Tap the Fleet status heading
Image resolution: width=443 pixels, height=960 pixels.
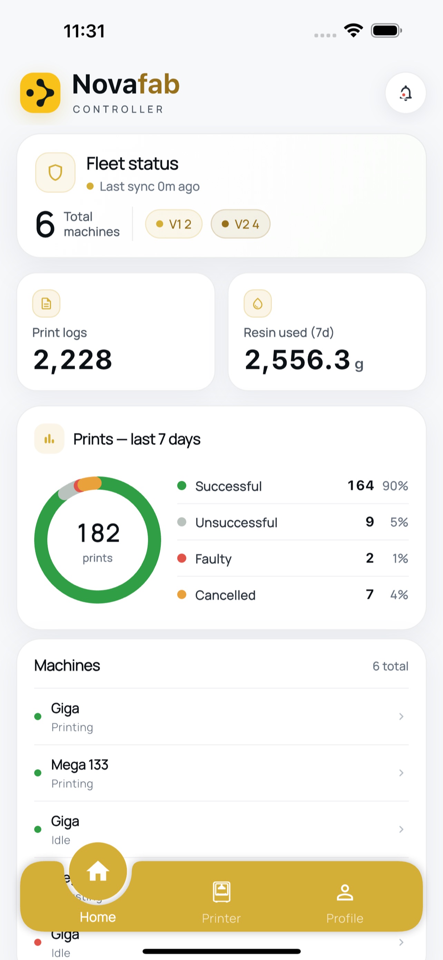click(x=132, y=163)
